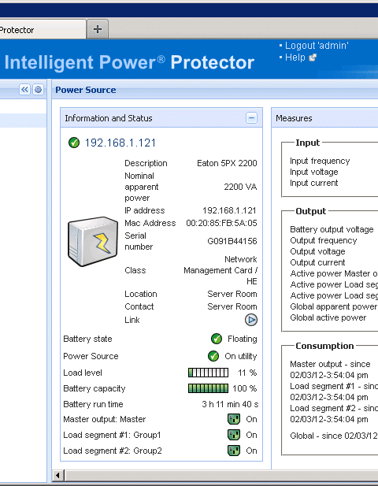Select the Measures panel header
The width and height of the screenshot is (378, 486).
[x=324, y=118]
